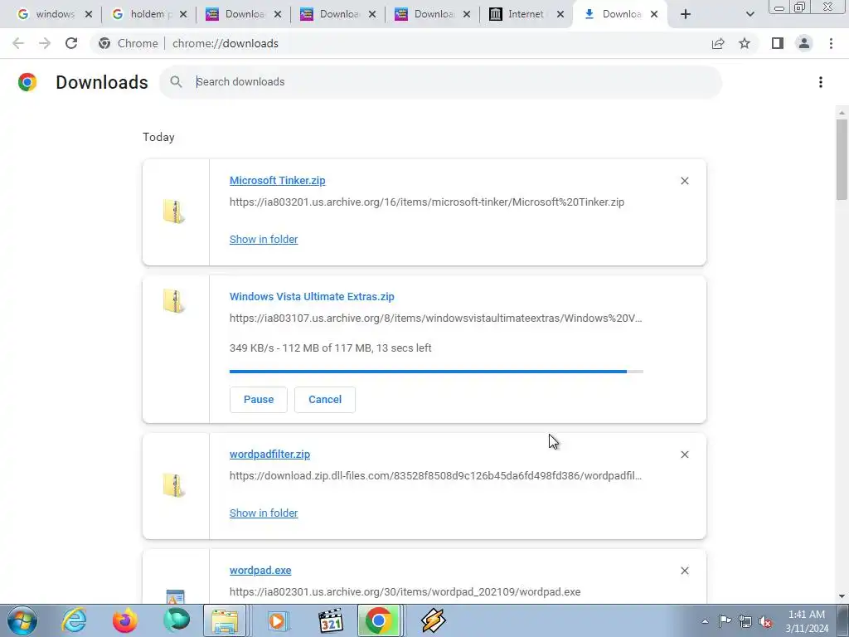Viewport: 849px width, 637px height.
Task: Open the Windows Start button
Action: (x=22, y=620)
